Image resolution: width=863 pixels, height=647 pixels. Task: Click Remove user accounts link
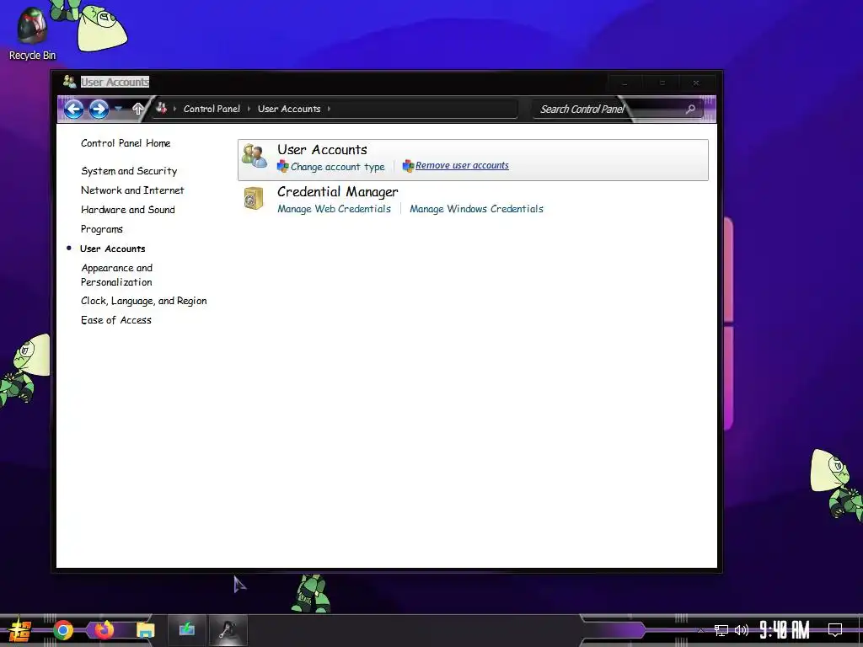pyautogui.click(x=462, y=165)
